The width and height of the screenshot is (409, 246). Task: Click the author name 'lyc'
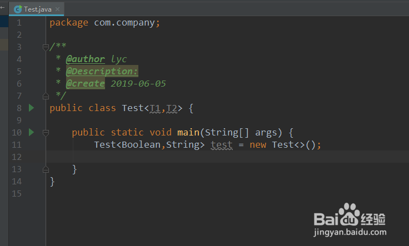pyautogui.click(x=119, y=59)
